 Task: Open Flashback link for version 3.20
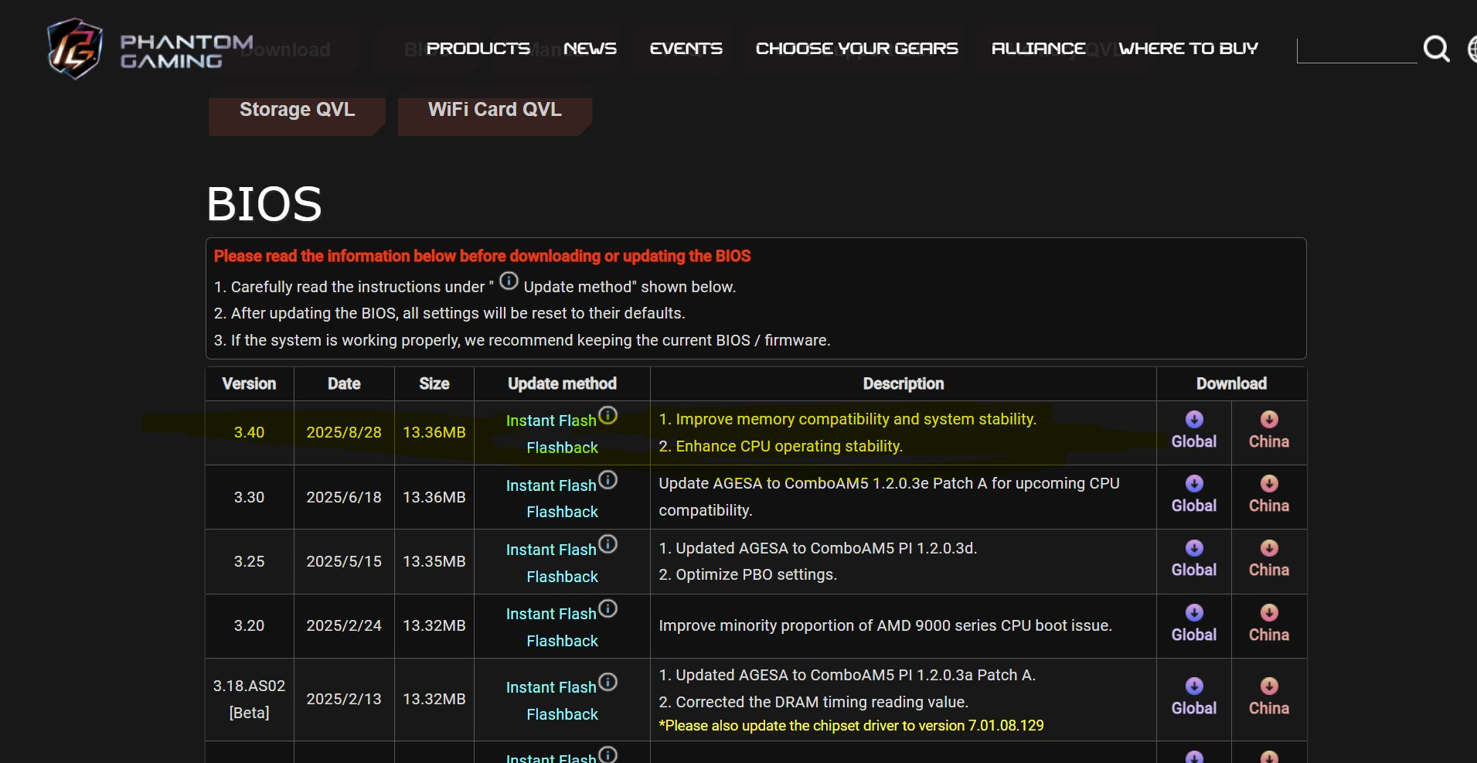[562, 641]
